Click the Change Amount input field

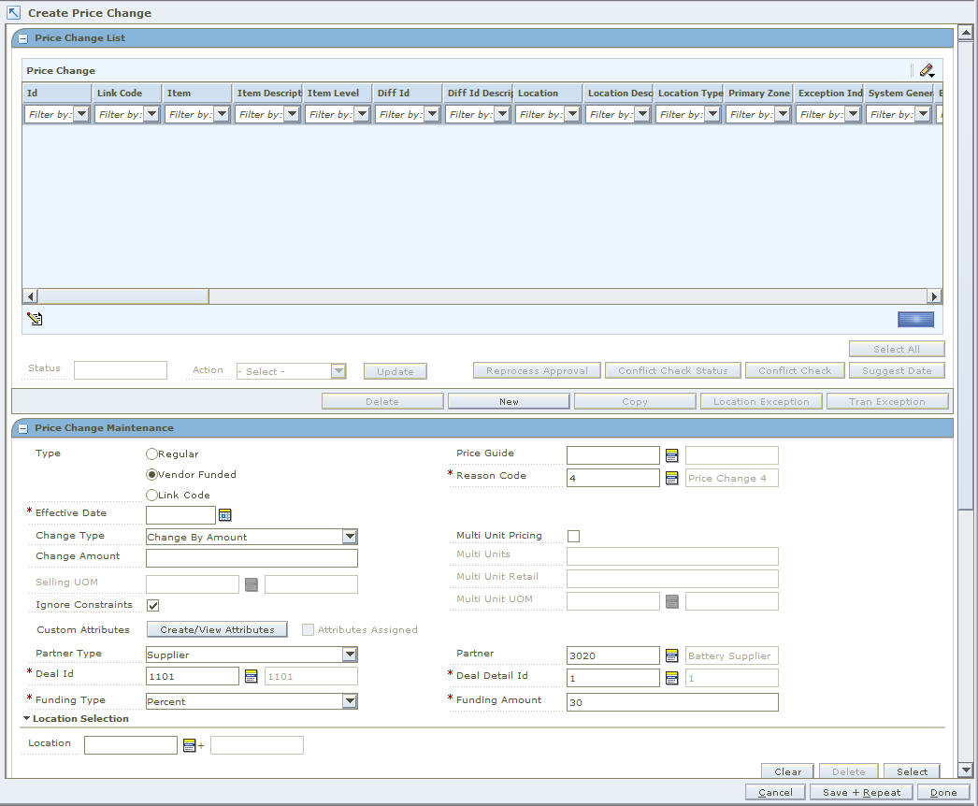point(252,557)
